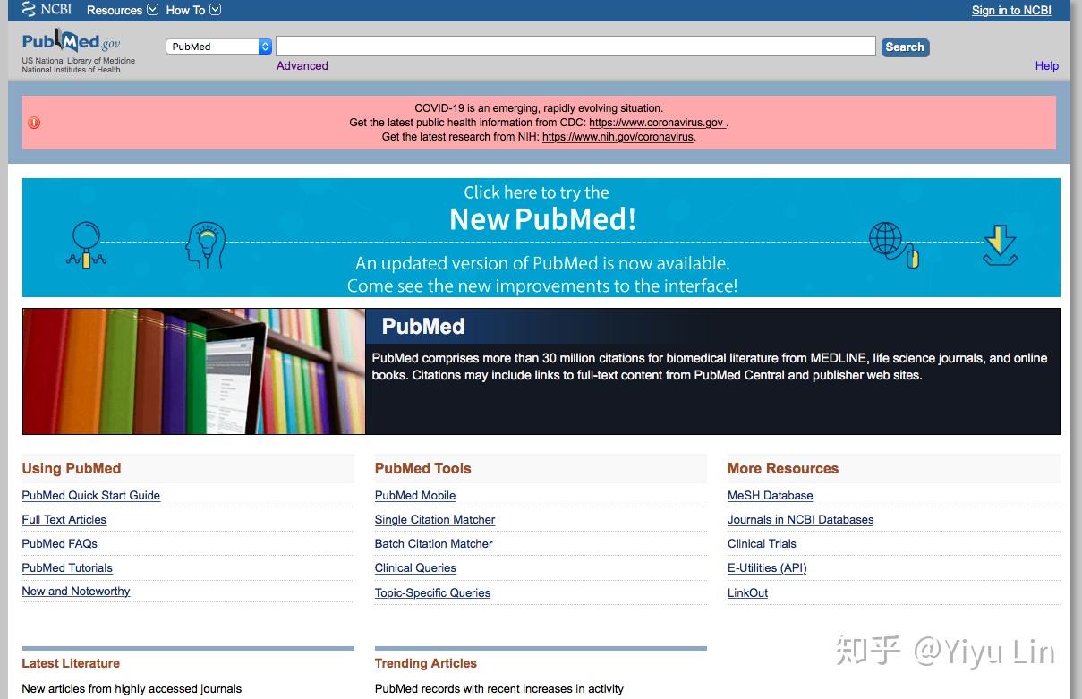Go to Single Citation Matcher

(x=435, y=520)
